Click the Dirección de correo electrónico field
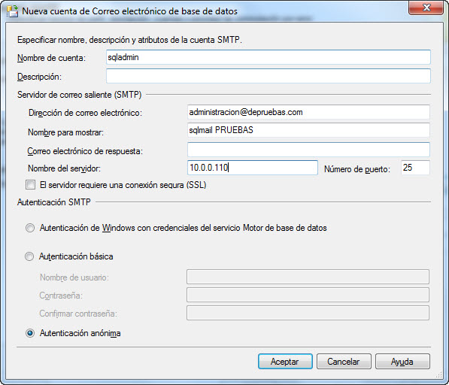The image size is (449, 385). click(x=308, y=112)
